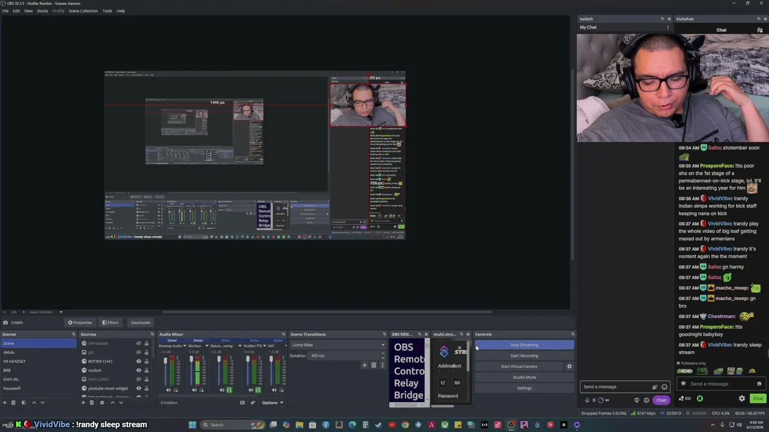Open the Edit menu

(x=16, y=11)
